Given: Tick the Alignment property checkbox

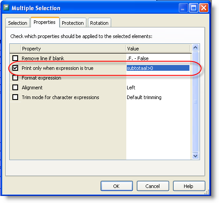Looking at the screenshot, I should [x=15, y=88].
